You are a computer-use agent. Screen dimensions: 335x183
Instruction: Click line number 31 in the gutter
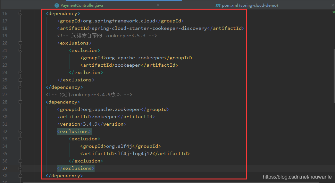pos(5,124)
